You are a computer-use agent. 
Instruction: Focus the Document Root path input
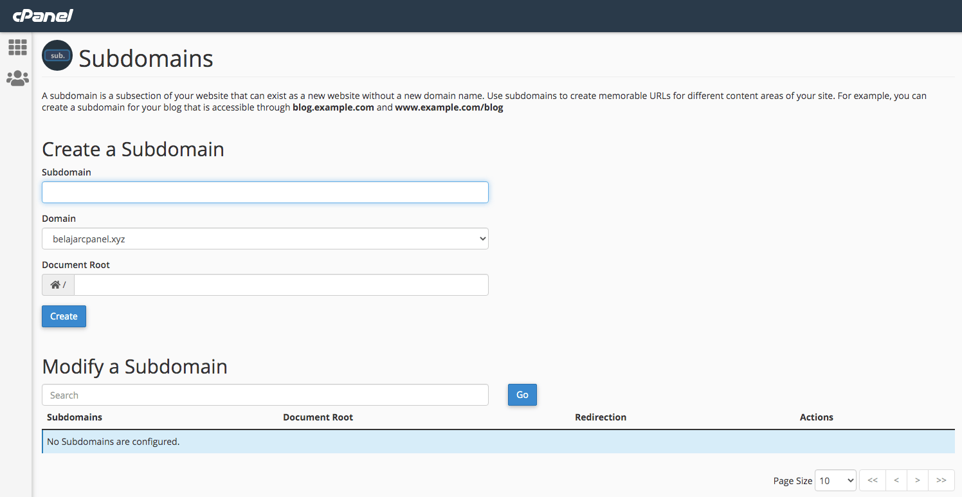point(281,284)
